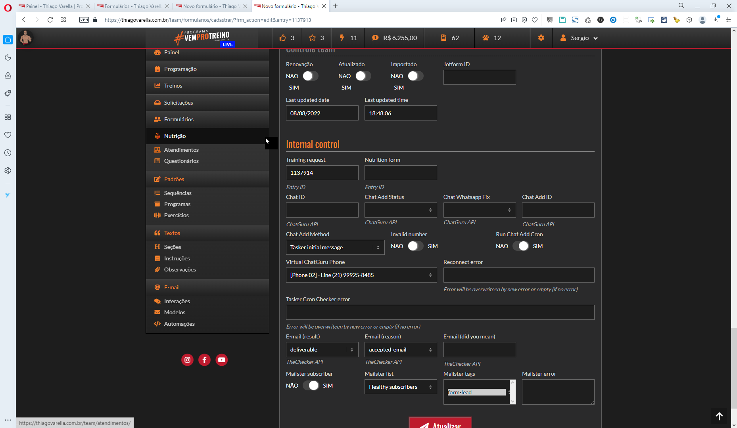This screenshot has width=737, height=428.
Task: Click the Jotform ID input field
Action: (479, 77)
